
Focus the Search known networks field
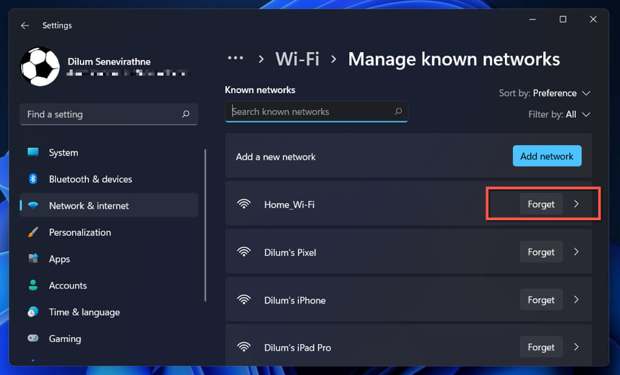309,112
